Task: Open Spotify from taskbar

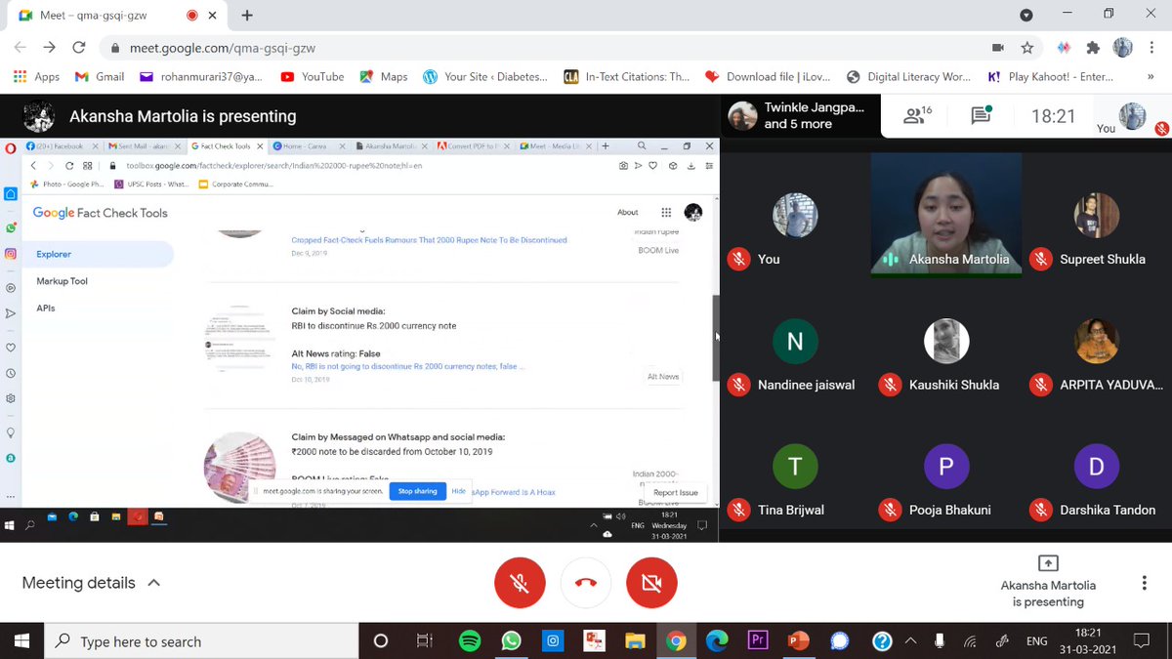Action: point(469,641)
